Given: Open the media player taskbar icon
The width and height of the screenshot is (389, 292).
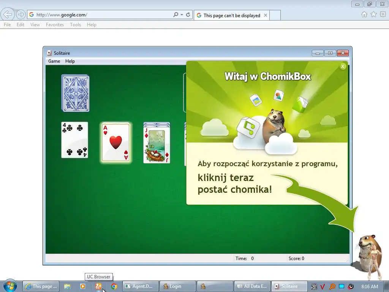Looking at the screenshot, I should tap(82, 286).
